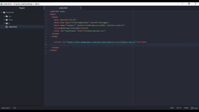Viewport: 199px width, 112px height.
Task: Click the index.html file icon in tree
Action: pos(7,27)
